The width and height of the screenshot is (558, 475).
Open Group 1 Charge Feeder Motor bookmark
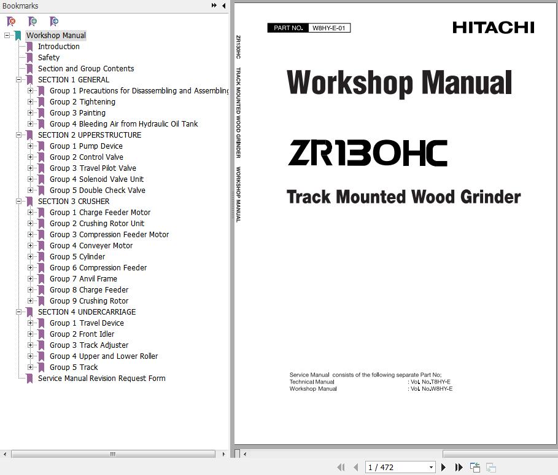click(100, 212)
